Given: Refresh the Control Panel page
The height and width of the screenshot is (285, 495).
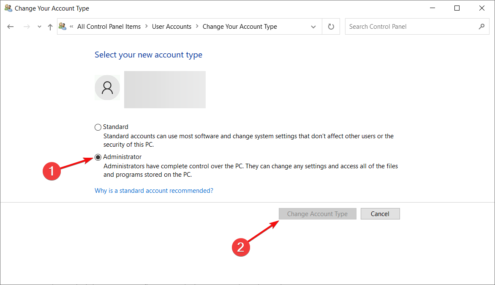Looking at the screenshot, I should (331, 27).
